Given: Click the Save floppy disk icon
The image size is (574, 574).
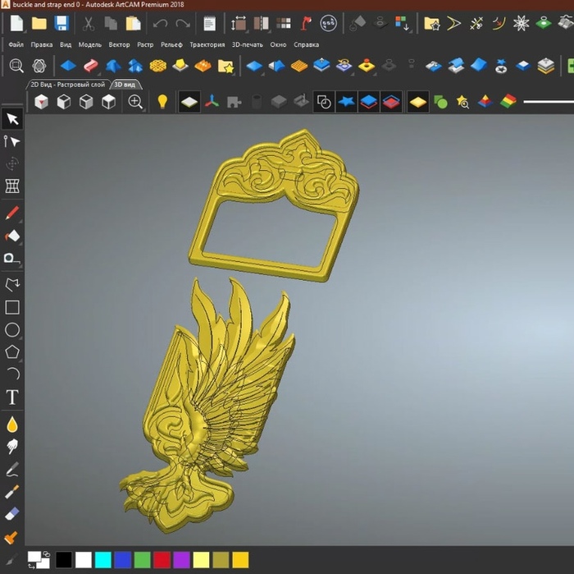Looking at the screenshot, I should 61,23.
